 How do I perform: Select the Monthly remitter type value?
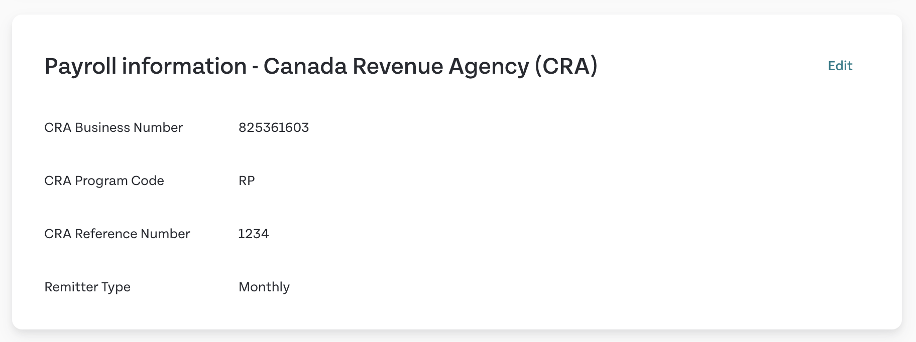[264, 287]
